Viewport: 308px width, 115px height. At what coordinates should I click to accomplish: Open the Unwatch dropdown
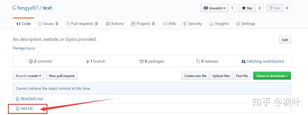point(215,8)
